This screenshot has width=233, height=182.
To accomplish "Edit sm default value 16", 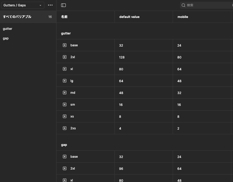I will click(x=121, y=105).
